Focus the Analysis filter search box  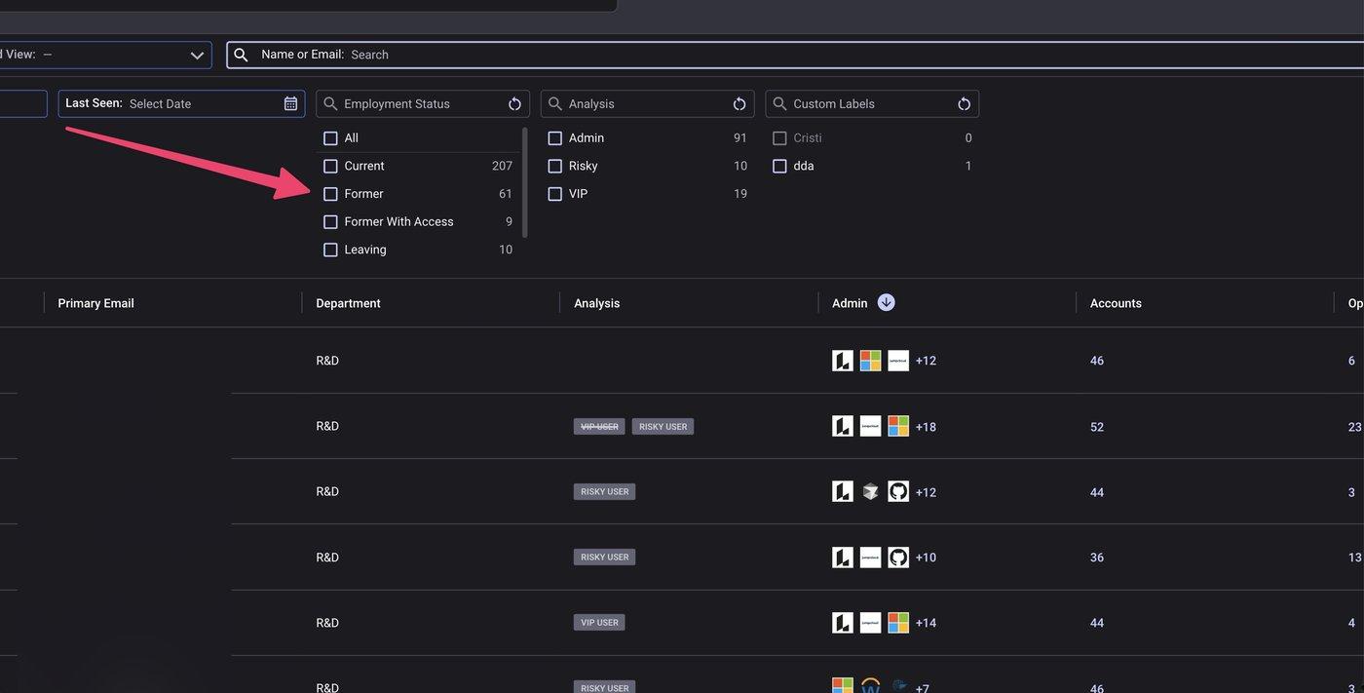647,103
